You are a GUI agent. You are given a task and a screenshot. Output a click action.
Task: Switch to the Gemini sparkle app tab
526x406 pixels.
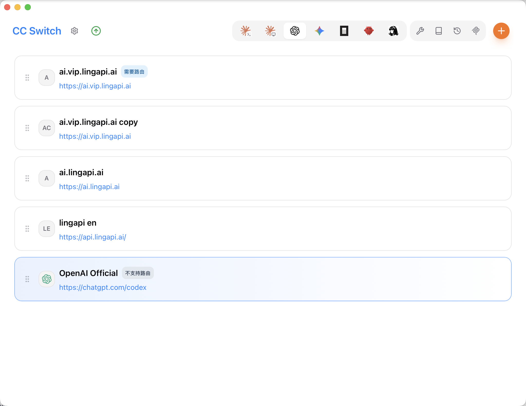(x=320, y=31)
